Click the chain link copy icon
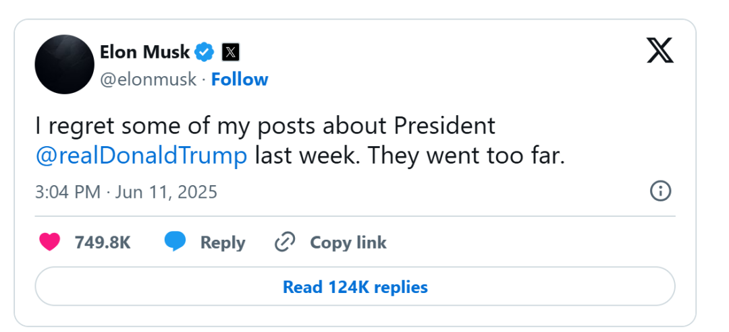This screenshot has width=729, height=332. 286,242
